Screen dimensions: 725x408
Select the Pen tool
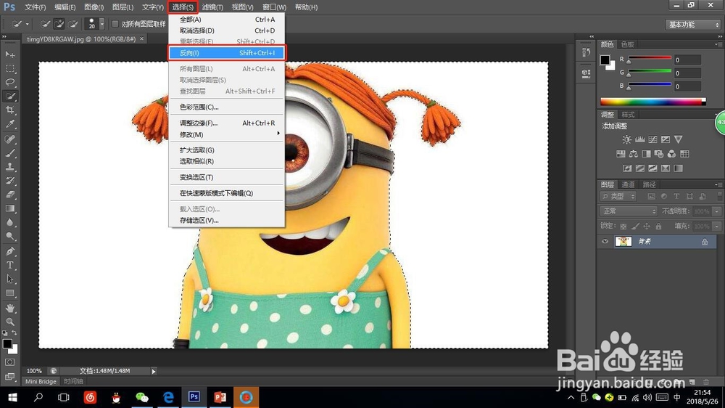[x=9, y=251]
